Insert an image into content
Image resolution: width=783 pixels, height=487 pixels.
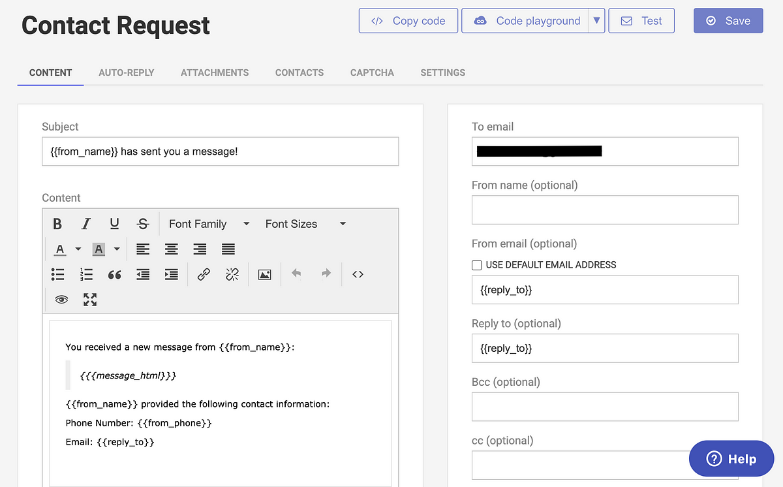264,275
